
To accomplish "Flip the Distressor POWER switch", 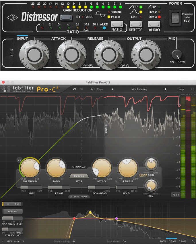I will click(x=175, y=18).
